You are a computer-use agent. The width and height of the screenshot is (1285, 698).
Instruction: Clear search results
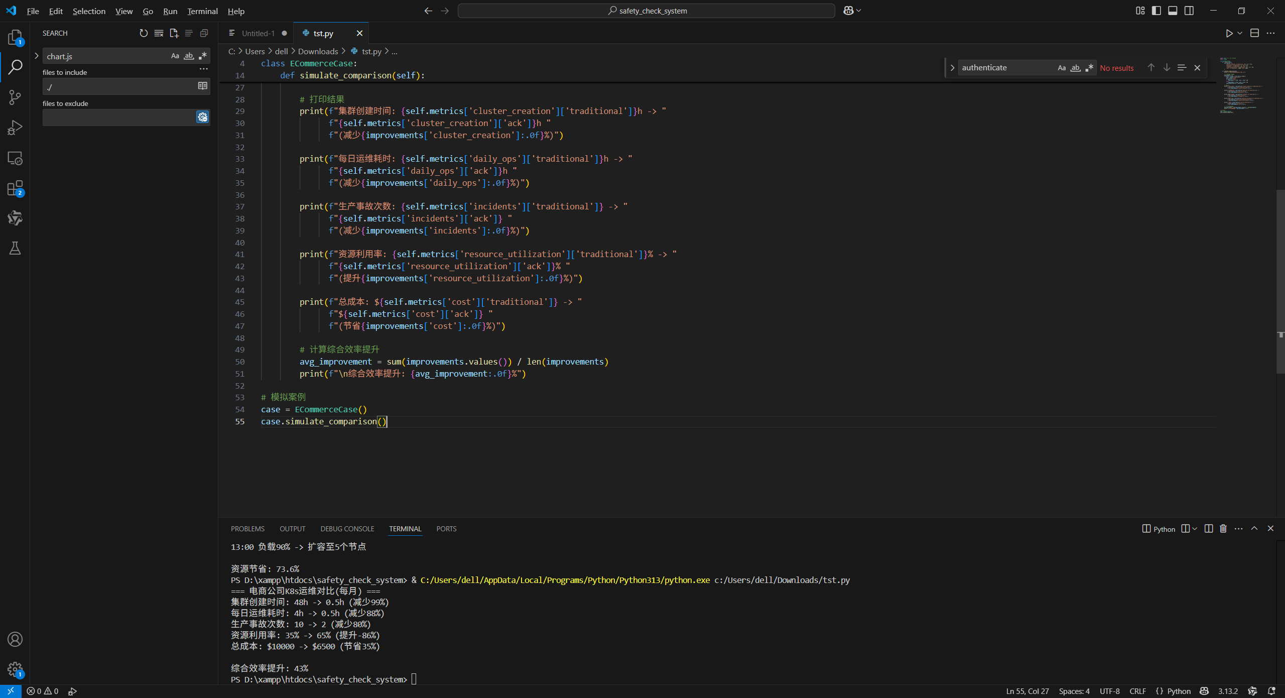pos(159,33)
